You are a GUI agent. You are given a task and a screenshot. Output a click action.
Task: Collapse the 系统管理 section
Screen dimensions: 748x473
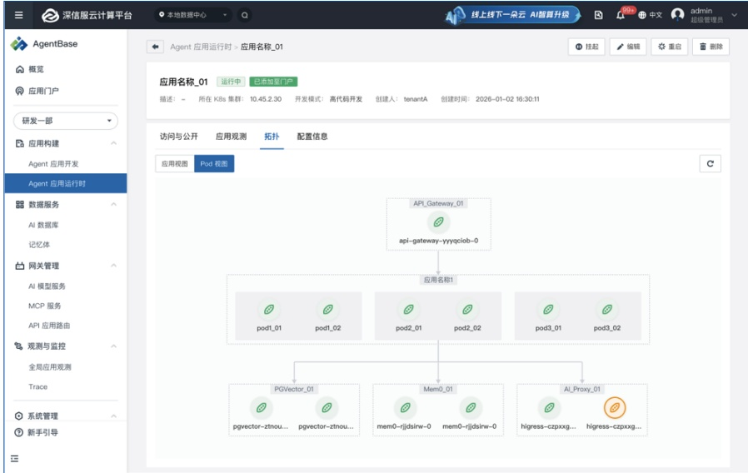pos(113,416)
